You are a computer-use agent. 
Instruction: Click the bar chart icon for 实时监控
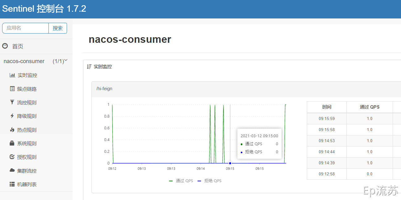coord(12,75)
